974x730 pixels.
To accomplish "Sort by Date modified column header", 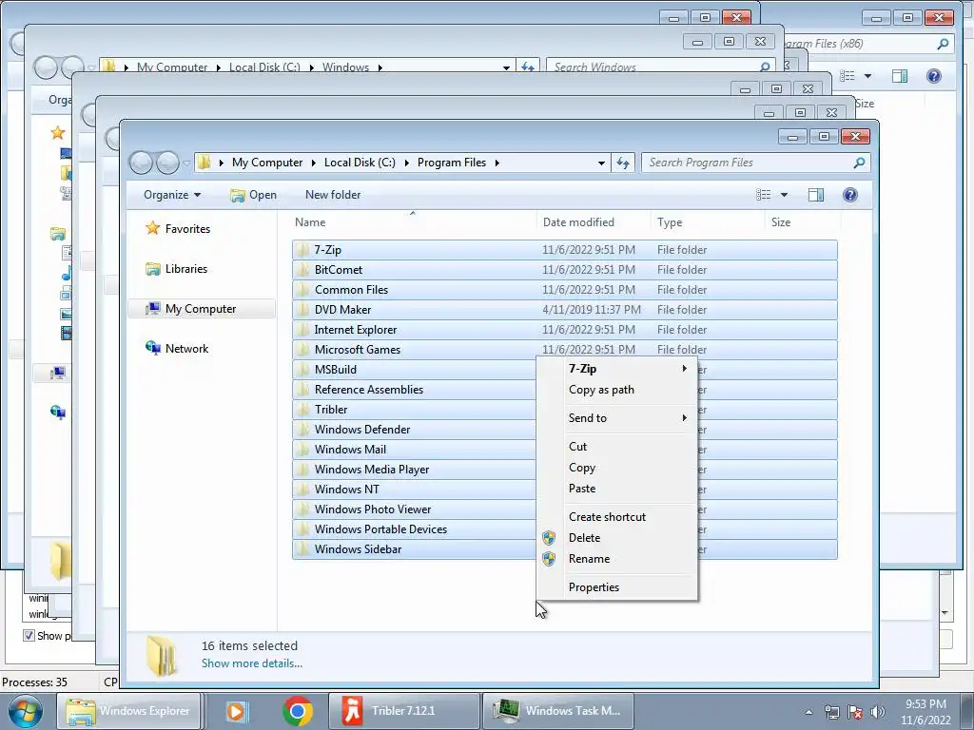I will pyautogui.click(x=594, y=222).
